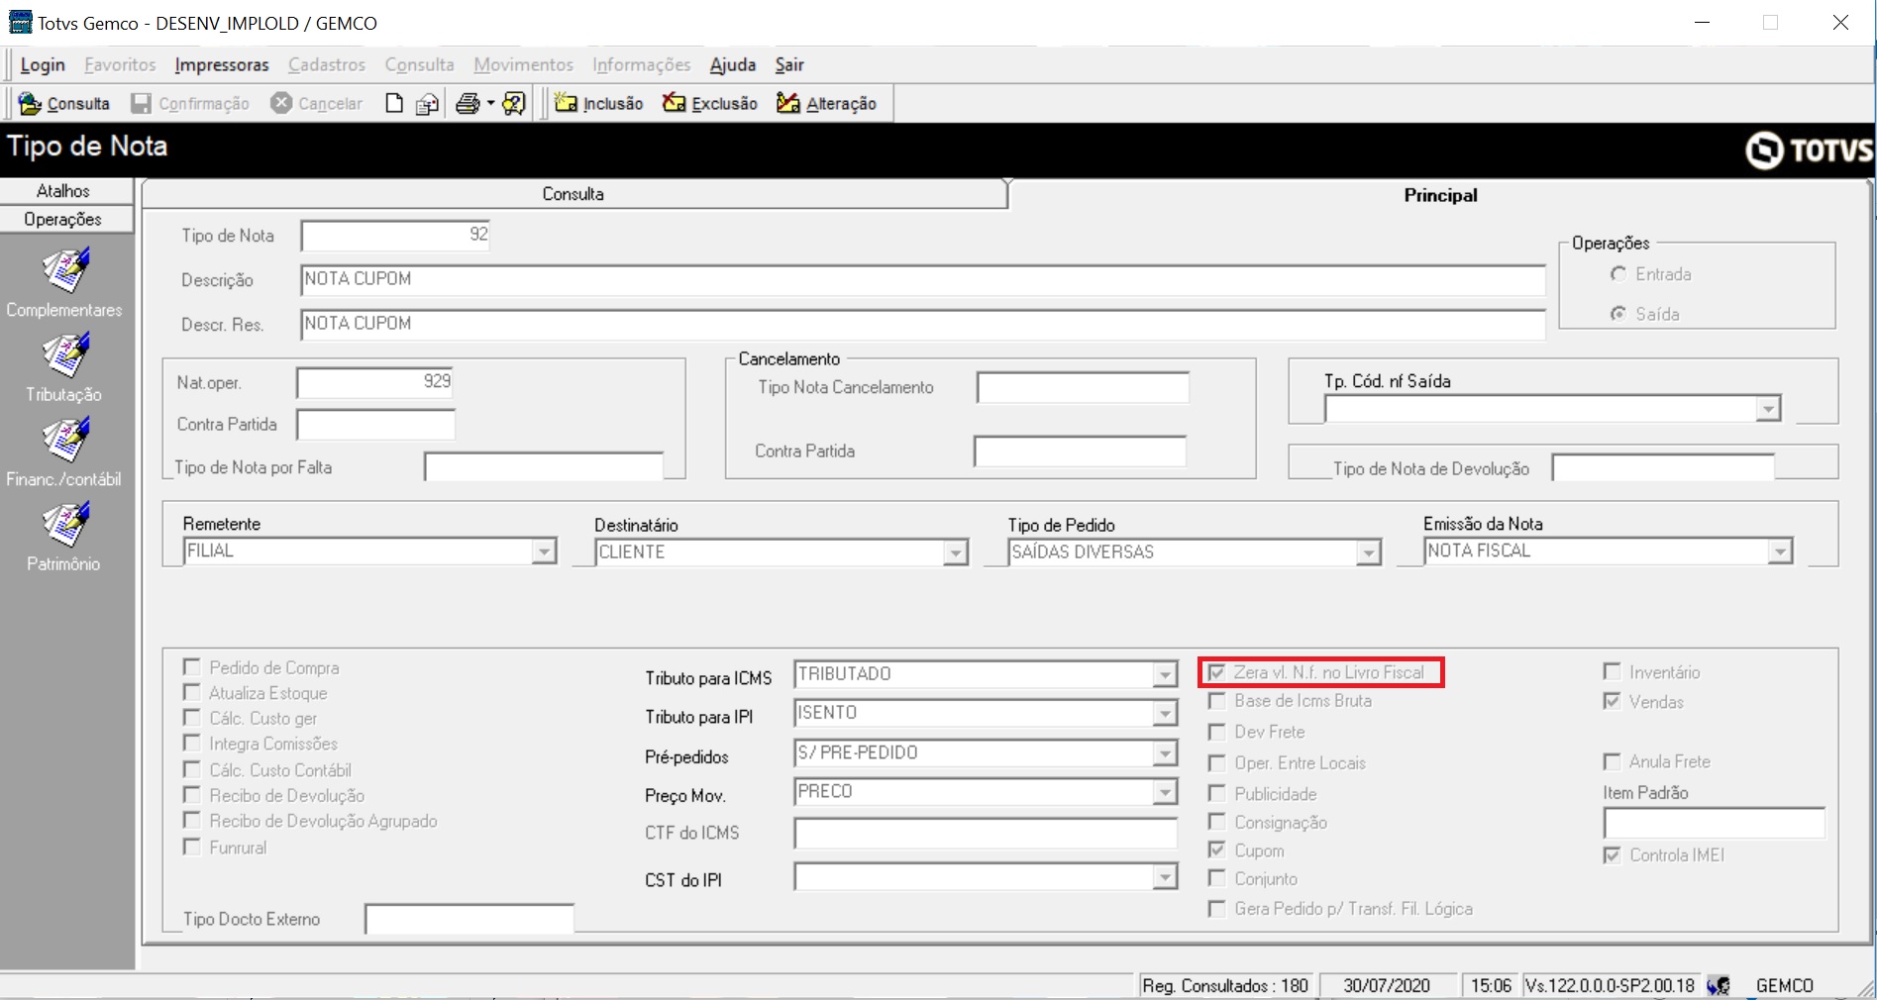The image size is (1877, 1000).
Task: Check the Base de Icms Bruta box
Action: click(1216, 701)
